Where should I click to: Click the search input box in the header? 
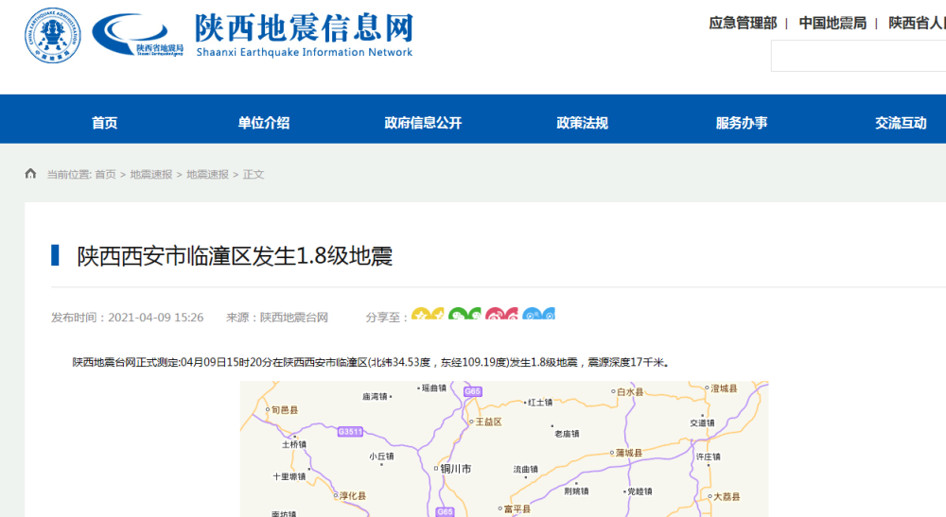859,56
